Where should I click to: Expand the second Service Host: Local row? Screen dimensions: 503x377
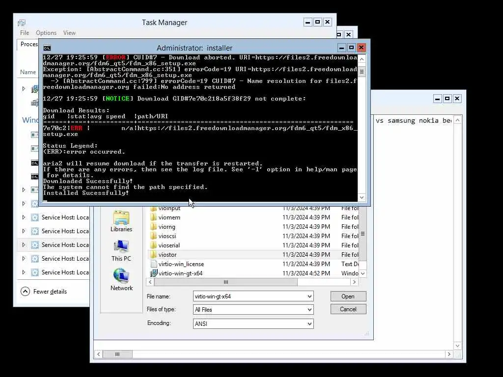[24, 231]
